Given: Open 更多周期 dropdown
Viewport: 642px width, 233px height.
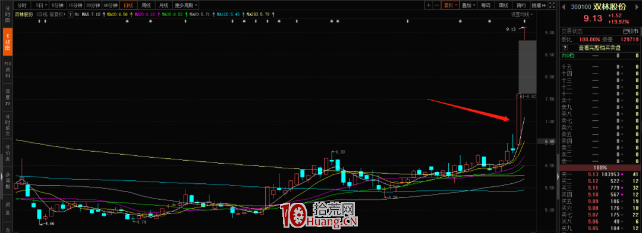Looking at the screenshot, I should [x=186, y=5].
